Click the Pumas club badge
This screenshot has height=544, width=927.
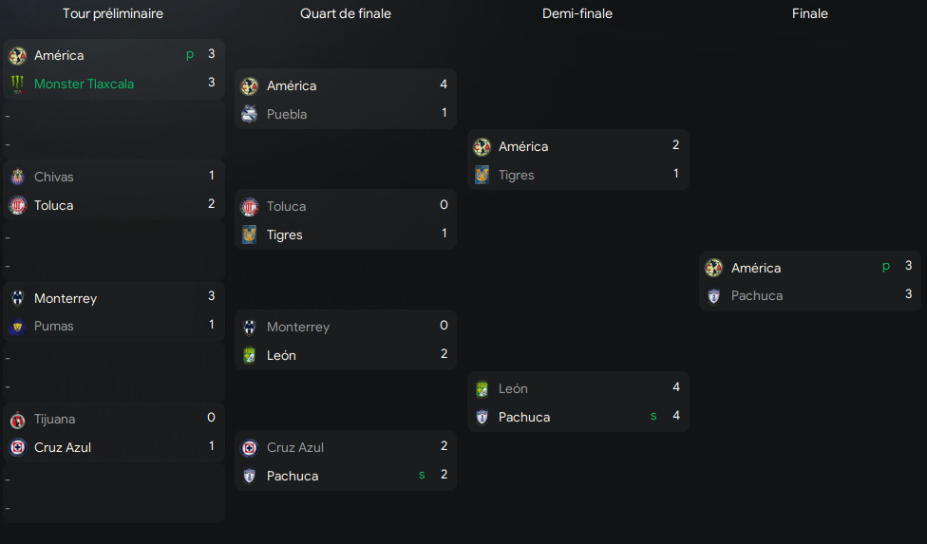pos(17,327)
